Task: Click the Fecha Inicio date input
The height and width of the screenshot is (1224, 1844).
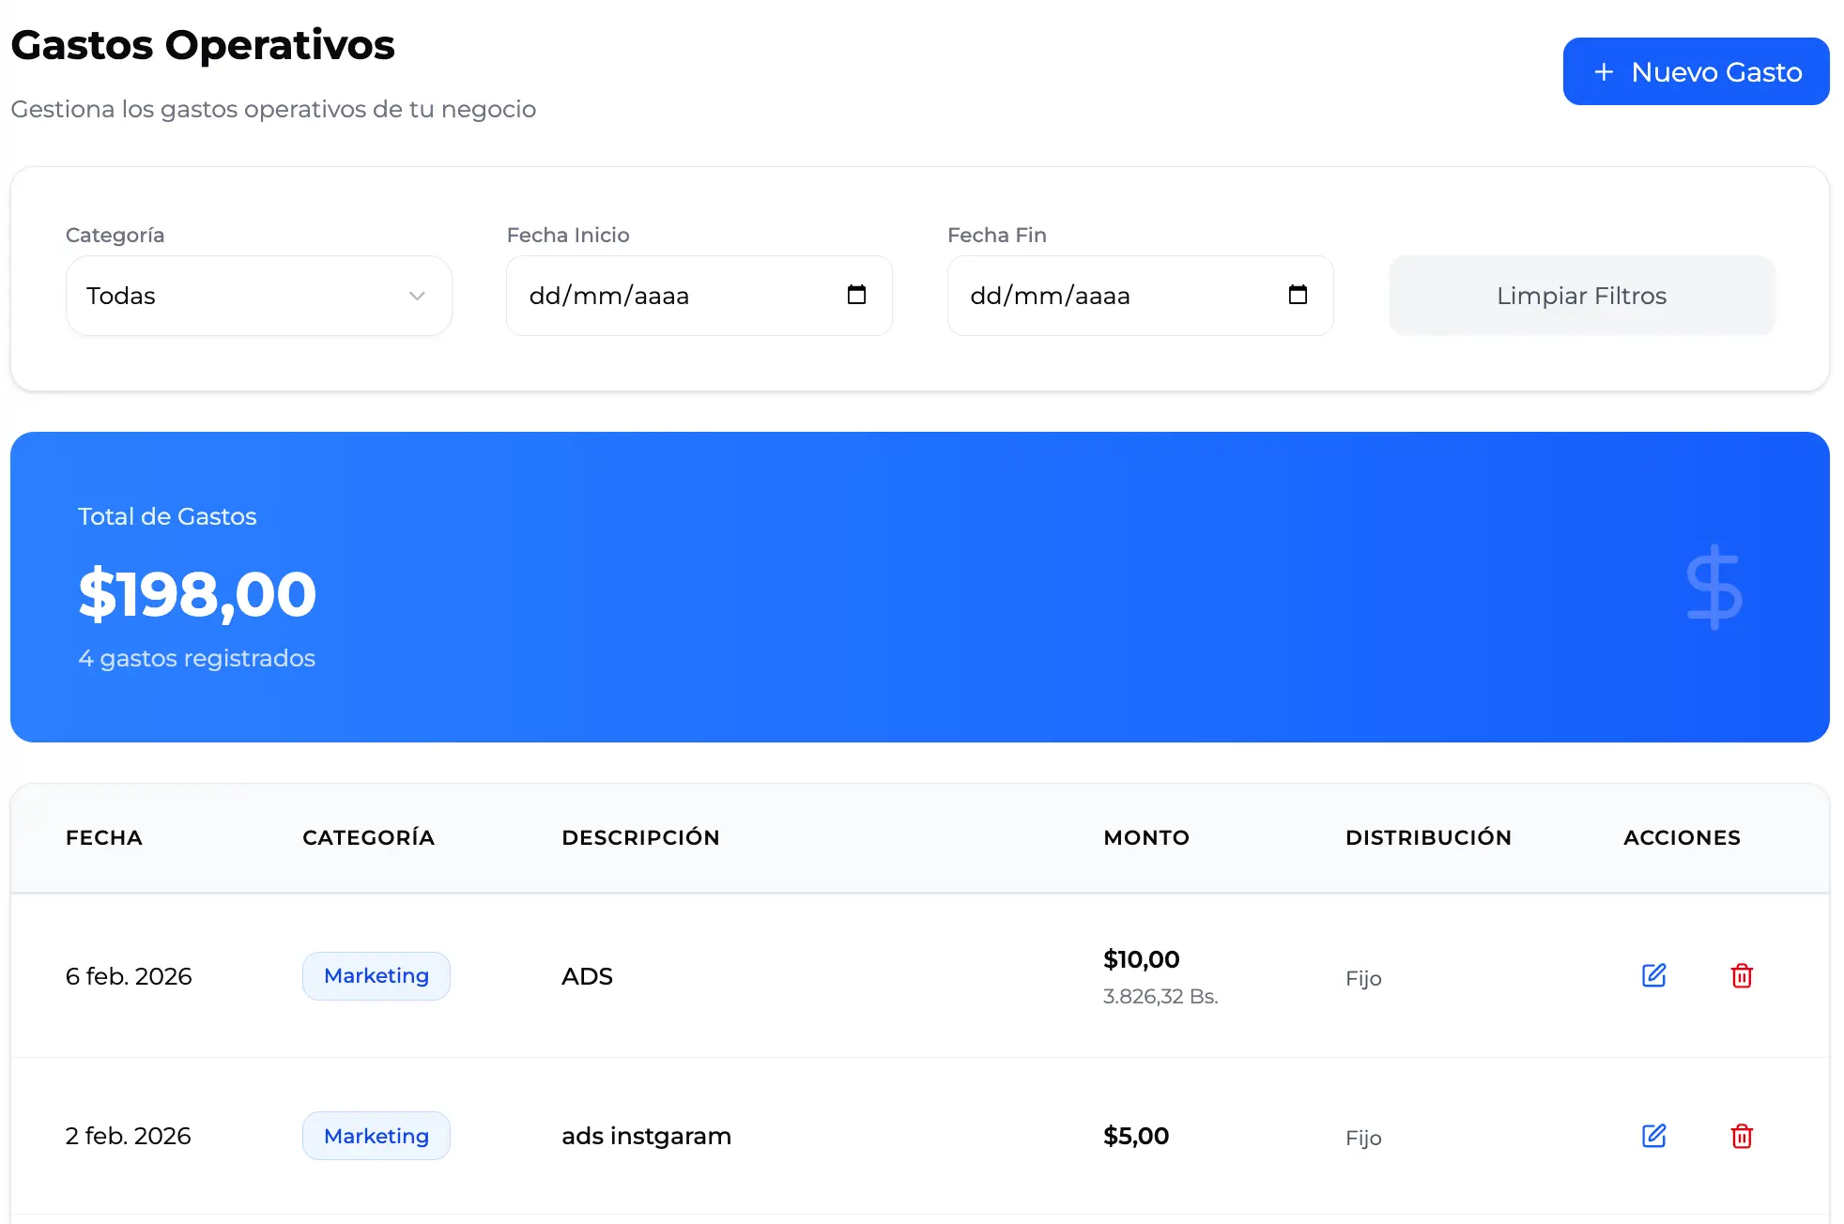Action: [x=657, y=296]
